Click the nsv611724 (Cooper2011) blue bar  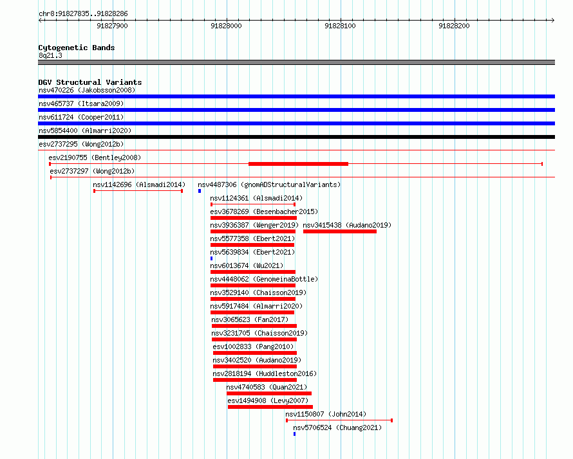[x=296, y=123]
